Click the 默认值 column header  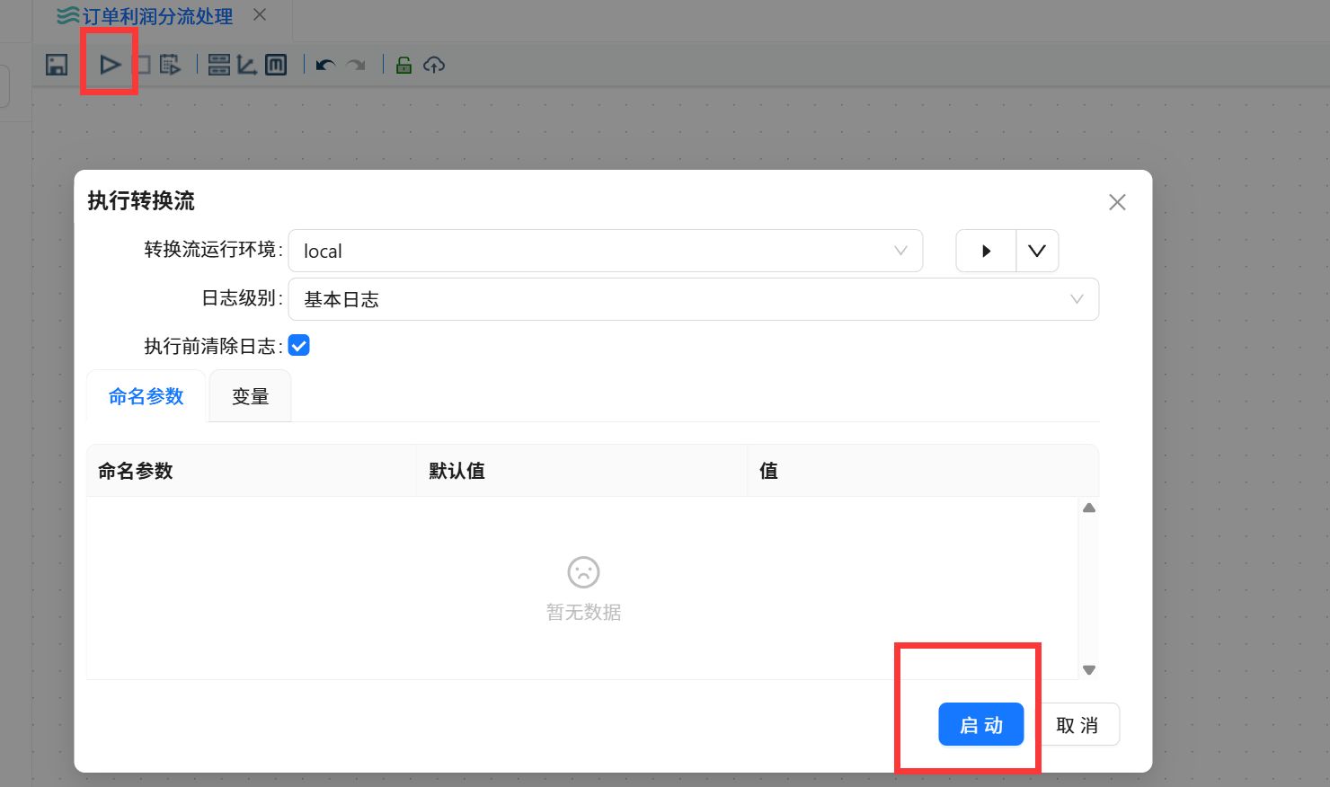(x=582, y=471)
